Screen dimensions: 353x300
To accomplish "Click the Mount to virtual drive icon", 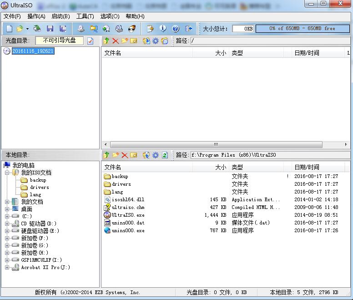I will (119, 29).
